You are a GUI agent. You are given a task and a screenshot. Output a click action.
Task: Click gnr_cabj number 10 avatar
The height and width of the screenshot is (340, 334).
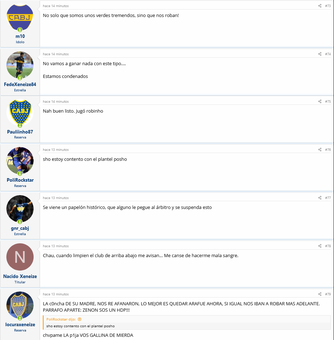point(20,209)
